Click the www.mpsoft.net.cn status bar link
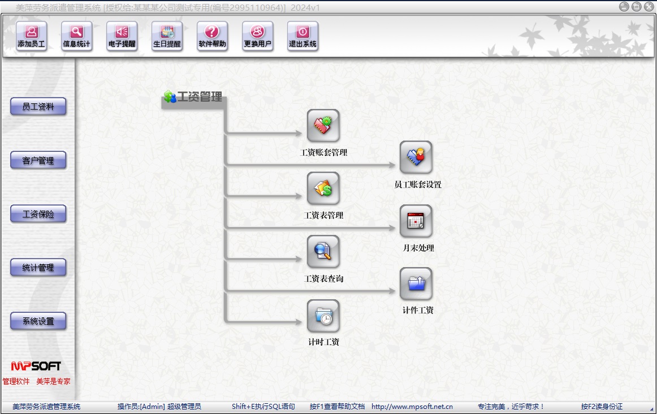Viewport: 657px width, 414px height. coord(412,407)
